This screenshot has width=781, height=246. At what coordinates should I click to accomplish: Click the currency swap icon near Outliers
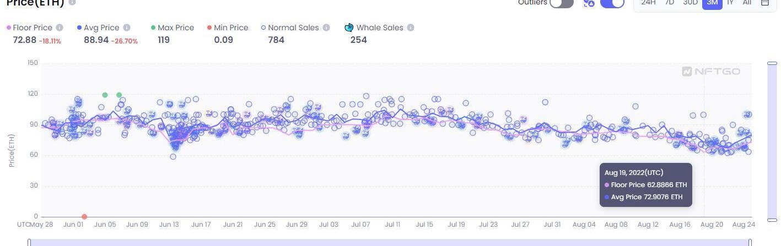tap(589, 3)
